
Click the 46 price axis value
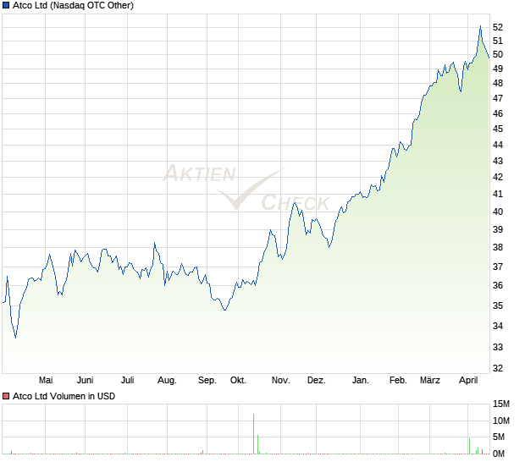(x=498, y=113)
